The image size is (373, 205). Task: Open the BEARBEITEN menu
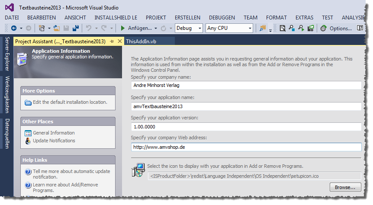(x=42, y=18)
